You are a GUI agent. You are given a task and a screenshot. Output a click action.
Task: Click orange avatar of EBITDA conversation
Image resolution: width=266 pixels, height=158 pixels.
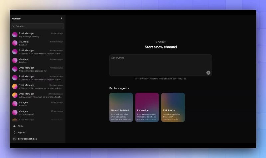click(x=15, y=95)
